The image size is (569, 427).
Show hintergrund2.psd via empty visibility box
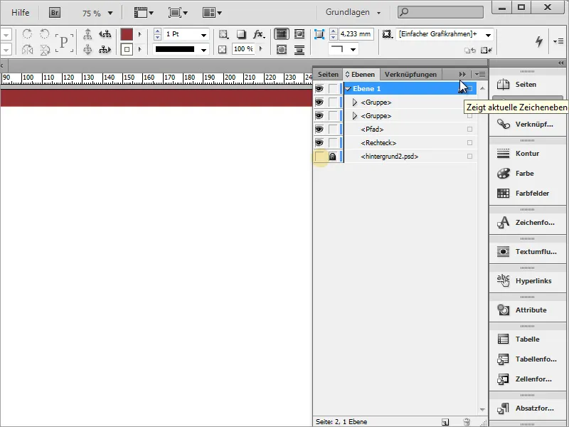319,157
